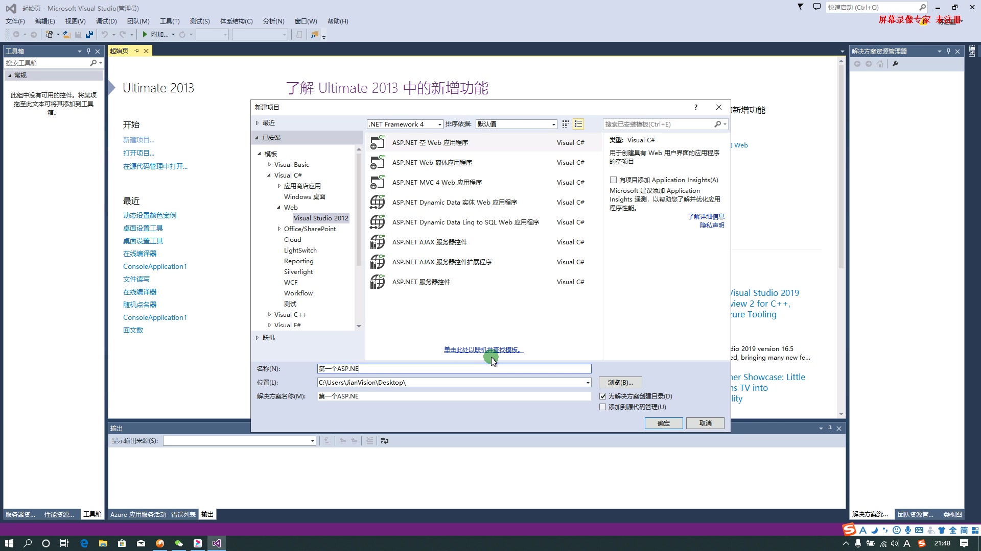Click the Sogou IME microphone voice input icon
This screenshot has width=981, height=551.
(x=908, y=530)
